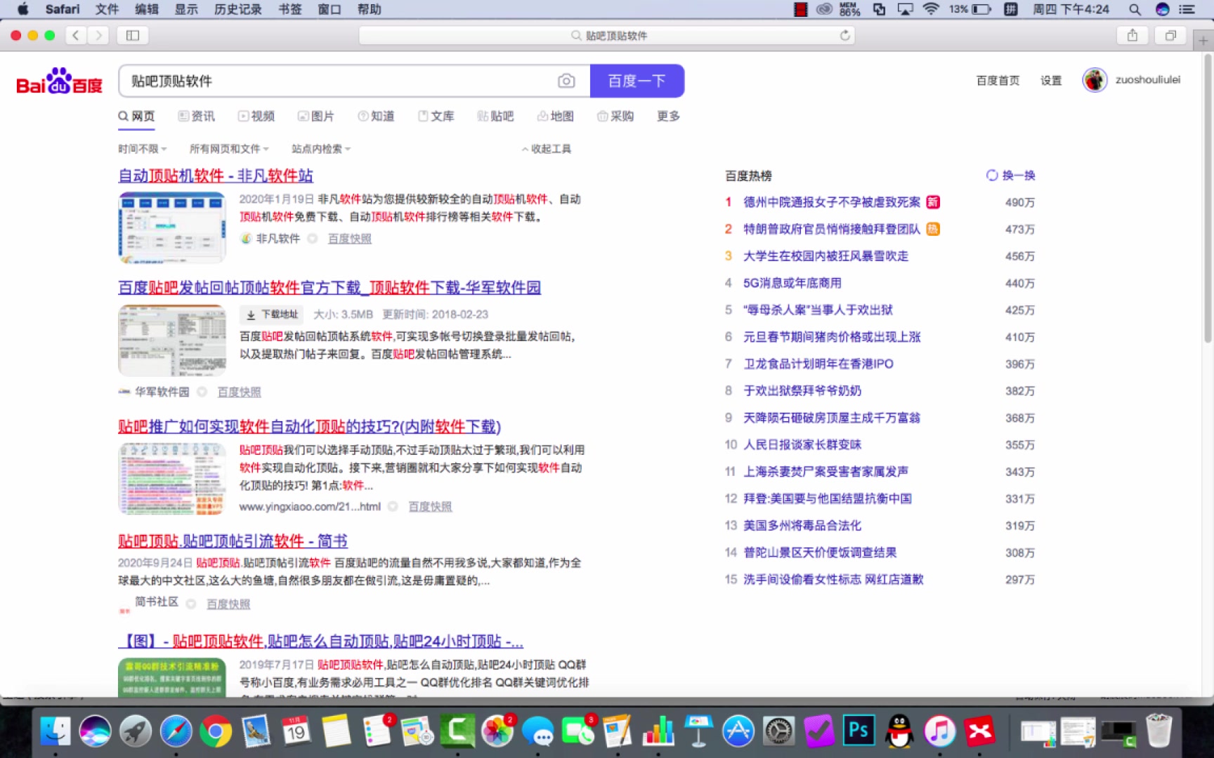The height and width of the screenshot is (758, 1214).
Task: Click page vertical scrollbar
Action: (1208, 198)
